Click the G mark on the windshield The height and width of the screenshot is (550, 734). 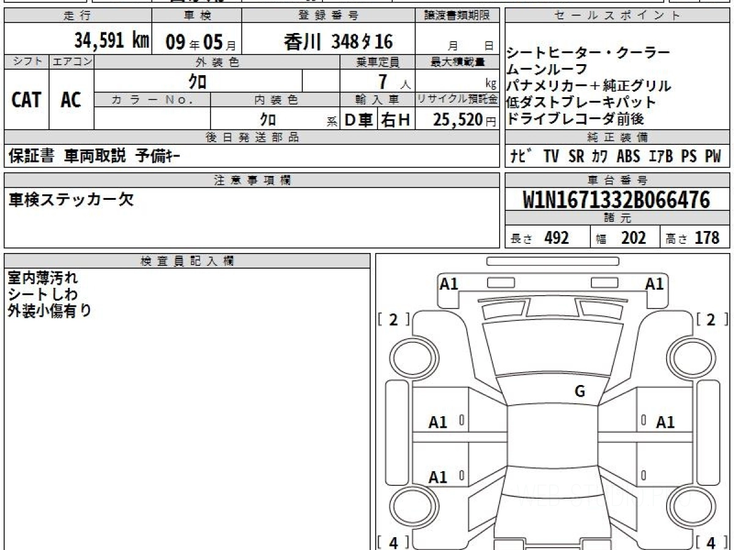click(x=580, y=392)
